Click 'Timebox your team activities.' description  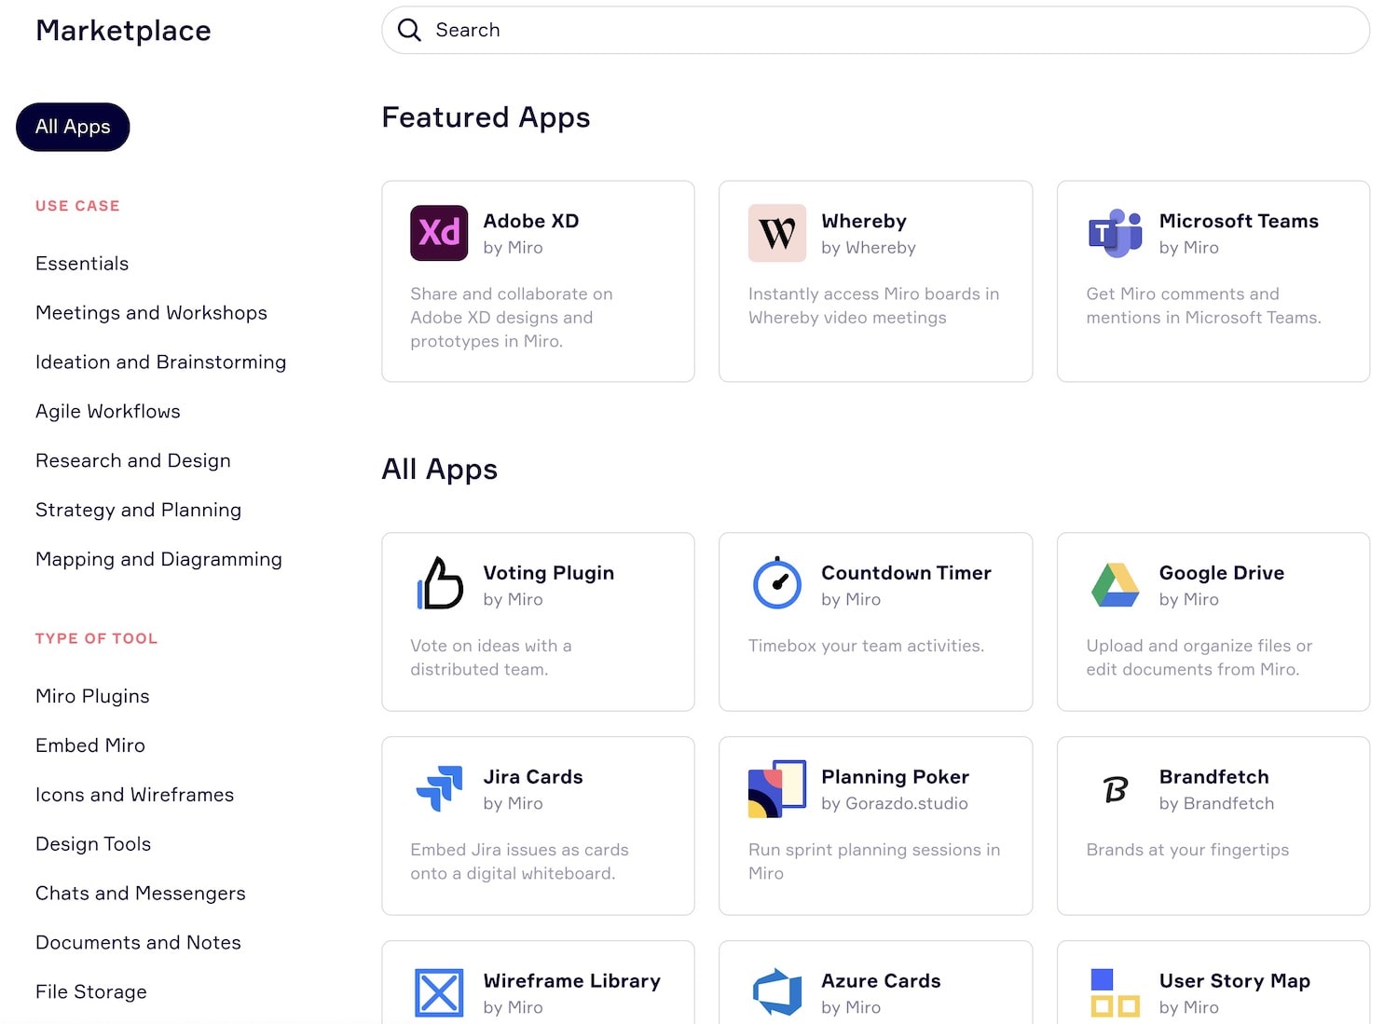pyautogui.click(x=866, y=646)
